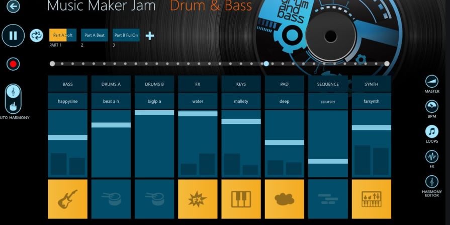450x225 pixels.
Task: Open the BPM tempo control
Action: (x=431, y=109)
